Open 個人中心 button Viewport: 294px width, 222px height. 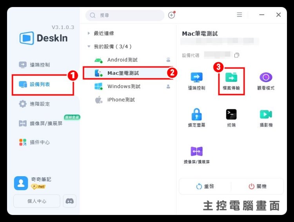37,201
